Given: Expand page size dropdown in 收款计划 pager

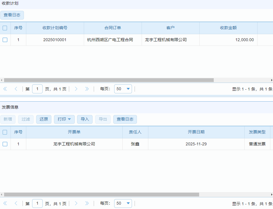Looking at the screenshot, I should click(128, 89).
